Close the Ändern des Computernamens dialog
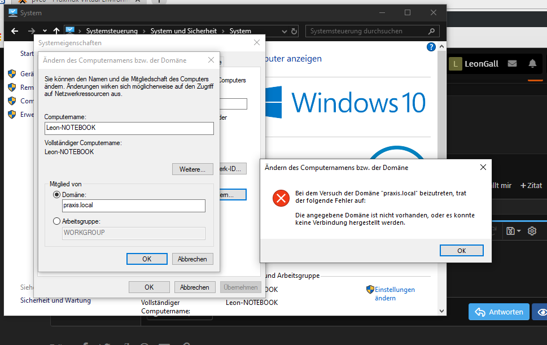Screen dimensions: 547x345 211,60
